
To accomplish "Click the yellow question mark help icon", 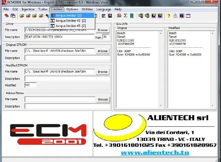I will [x=169, y=16].
